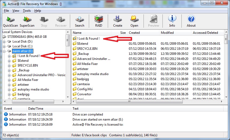Launch the RAID tool icon
The height and width of the screenshot is (140, 230).
pos(98,21)
